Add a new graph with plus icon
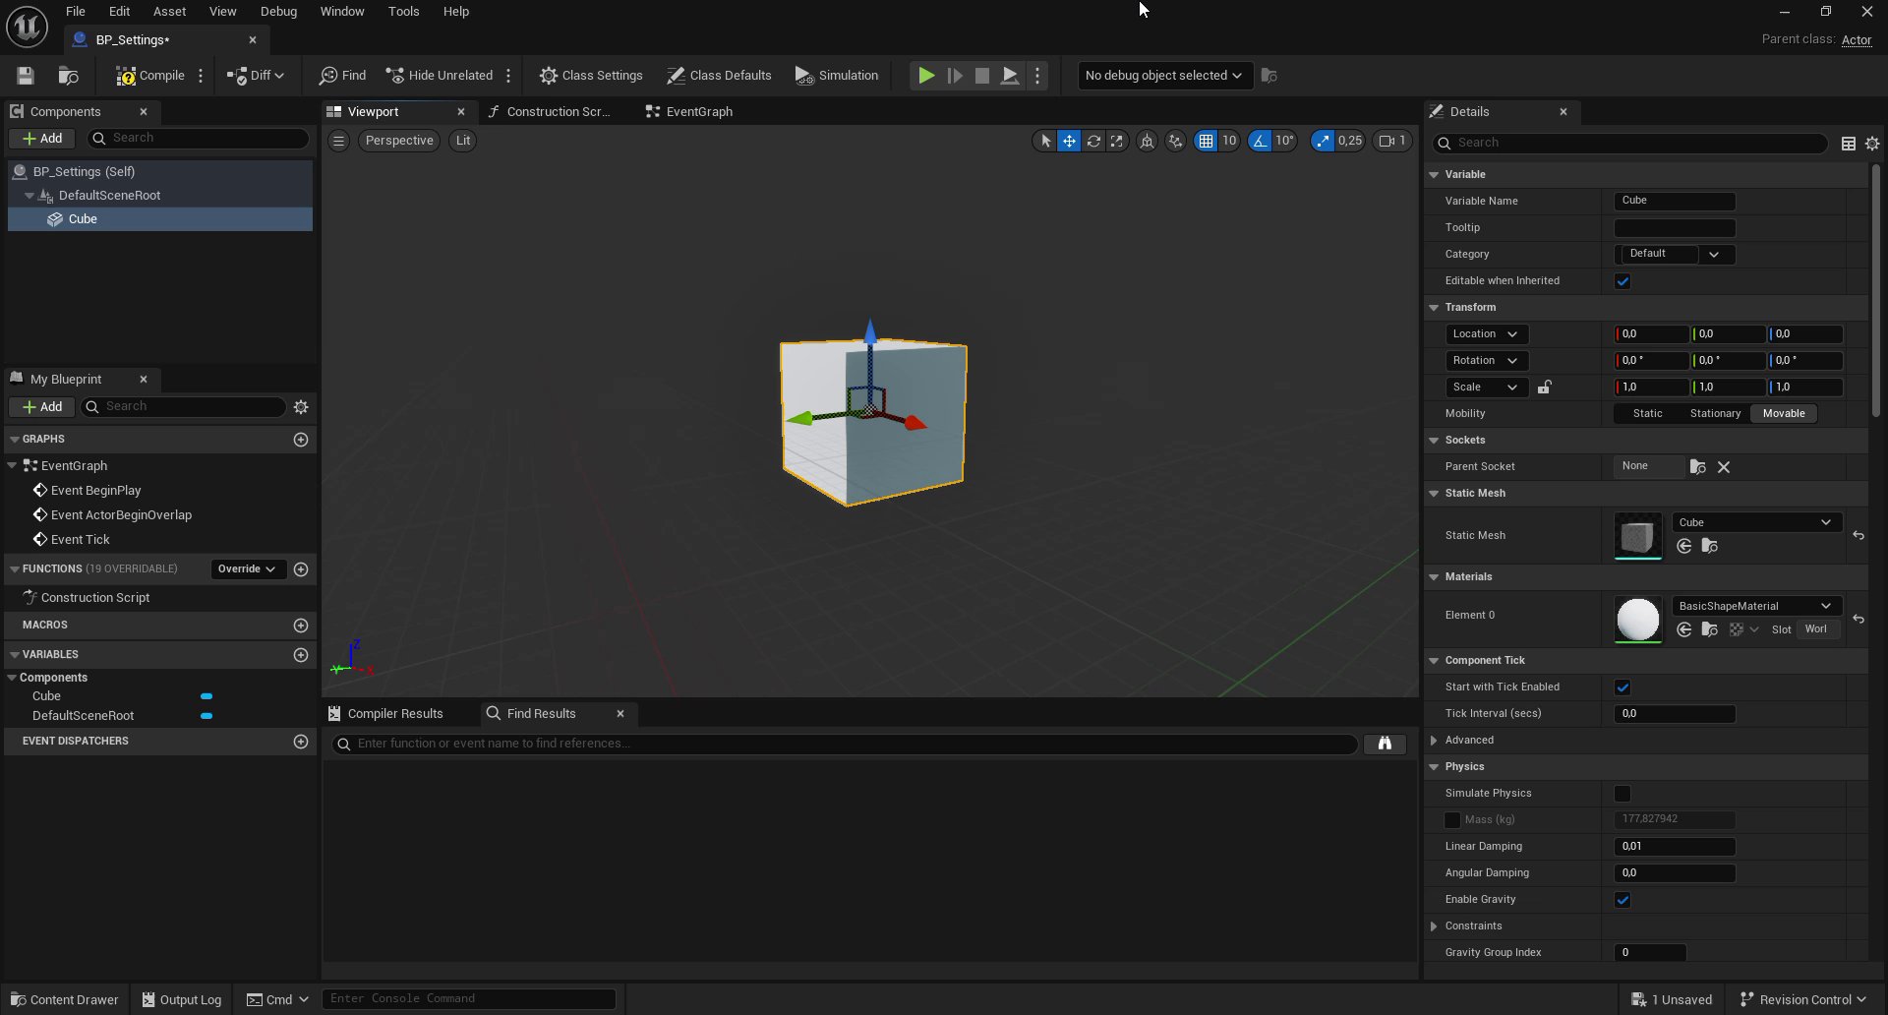Screen dimensions: 1888x1015 click(301, 440)
